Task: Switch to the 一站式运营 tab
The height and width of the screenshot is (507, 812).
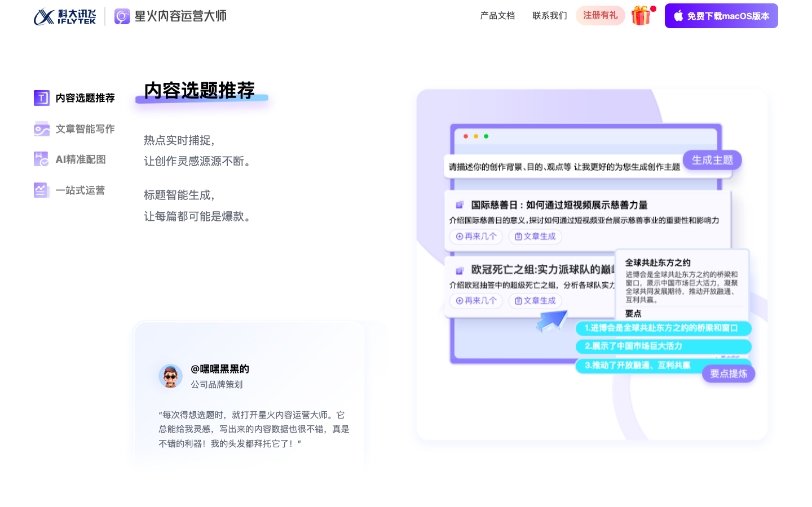Action: click(69, 190)
